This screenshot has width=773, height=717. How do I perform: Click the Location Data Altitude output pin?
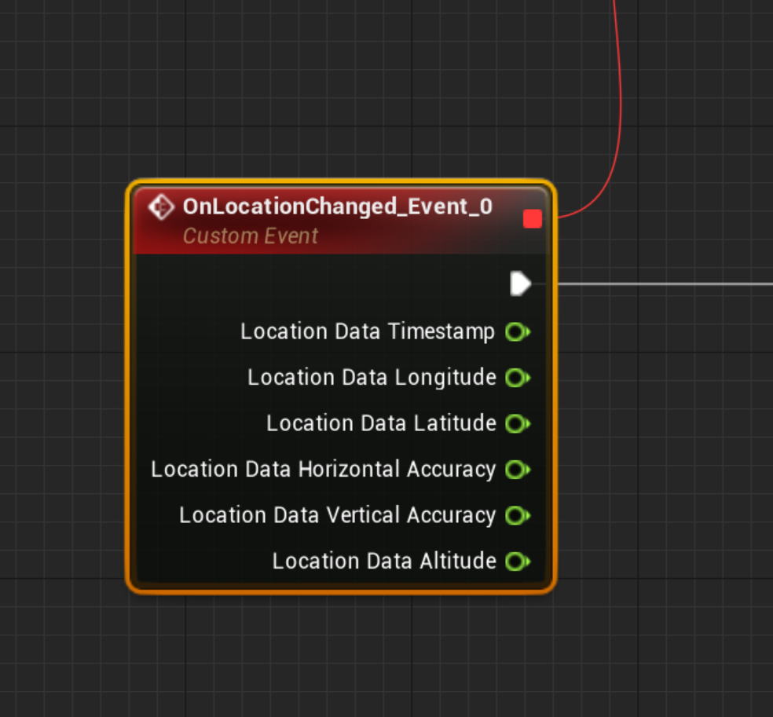pyautogui.click(x=518, y=562)
